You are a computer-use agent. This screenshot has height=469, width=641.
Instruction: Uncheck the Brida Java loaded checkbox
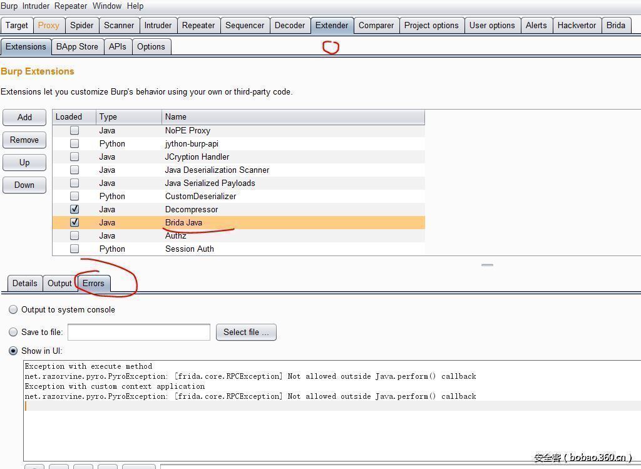tap(74, 222)
